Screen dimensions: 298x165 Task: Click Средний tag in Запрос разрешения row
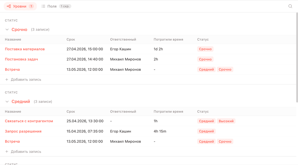[x=206, y=131]
